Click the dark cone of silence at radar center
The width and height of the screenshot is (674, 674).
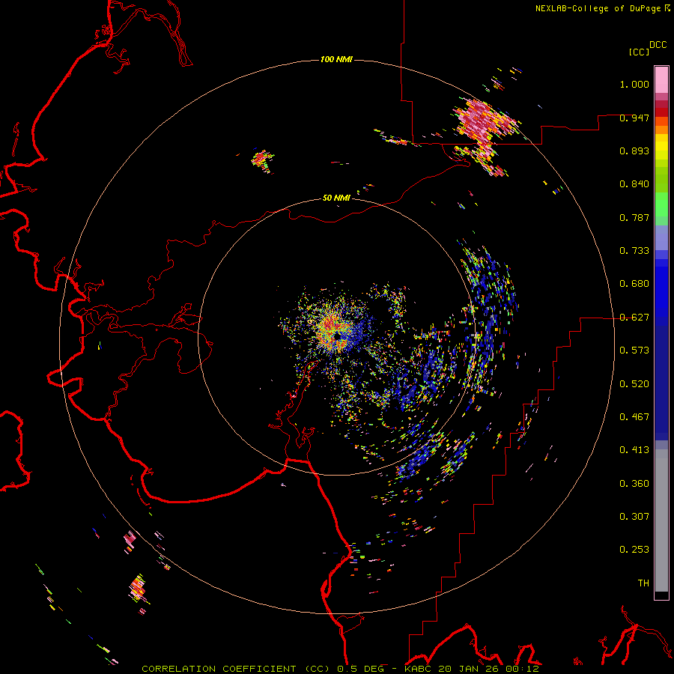338,336
